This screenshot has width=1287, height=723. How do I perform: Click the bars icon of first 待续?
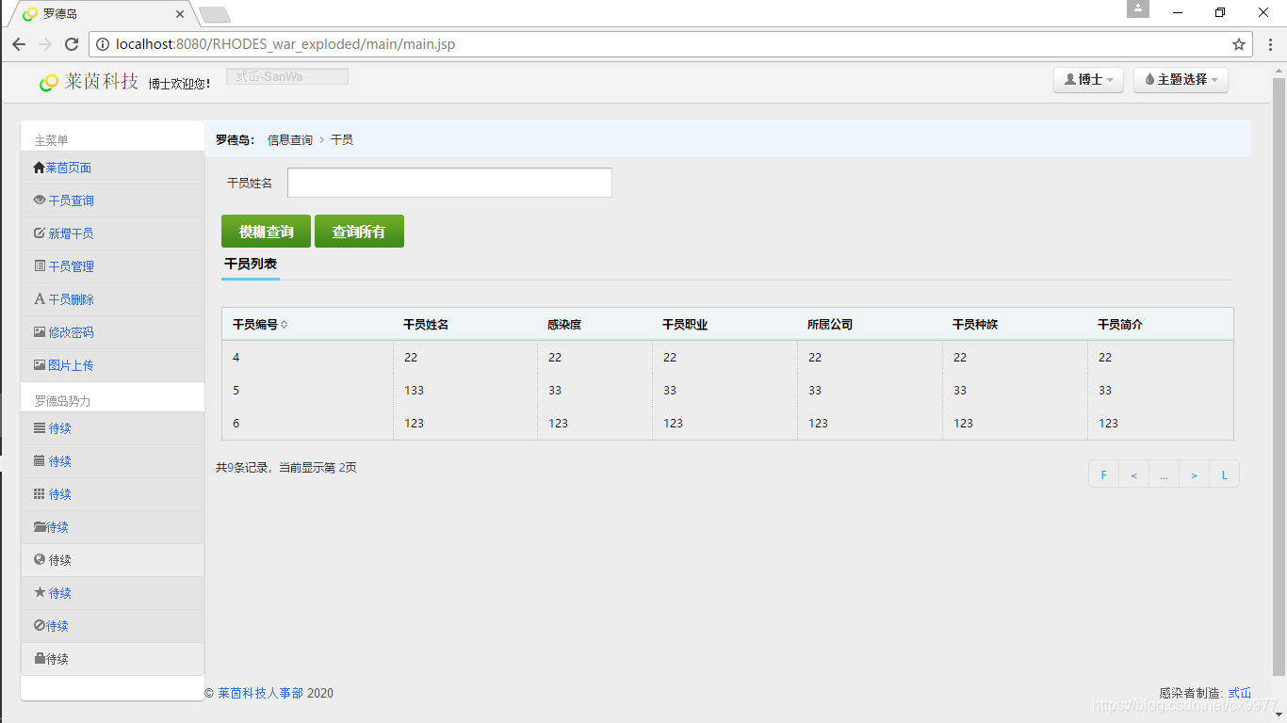(40, 427)
